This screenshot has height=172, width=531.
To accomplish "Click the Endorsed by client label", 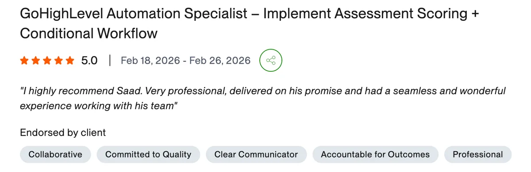I will [63, 132].
